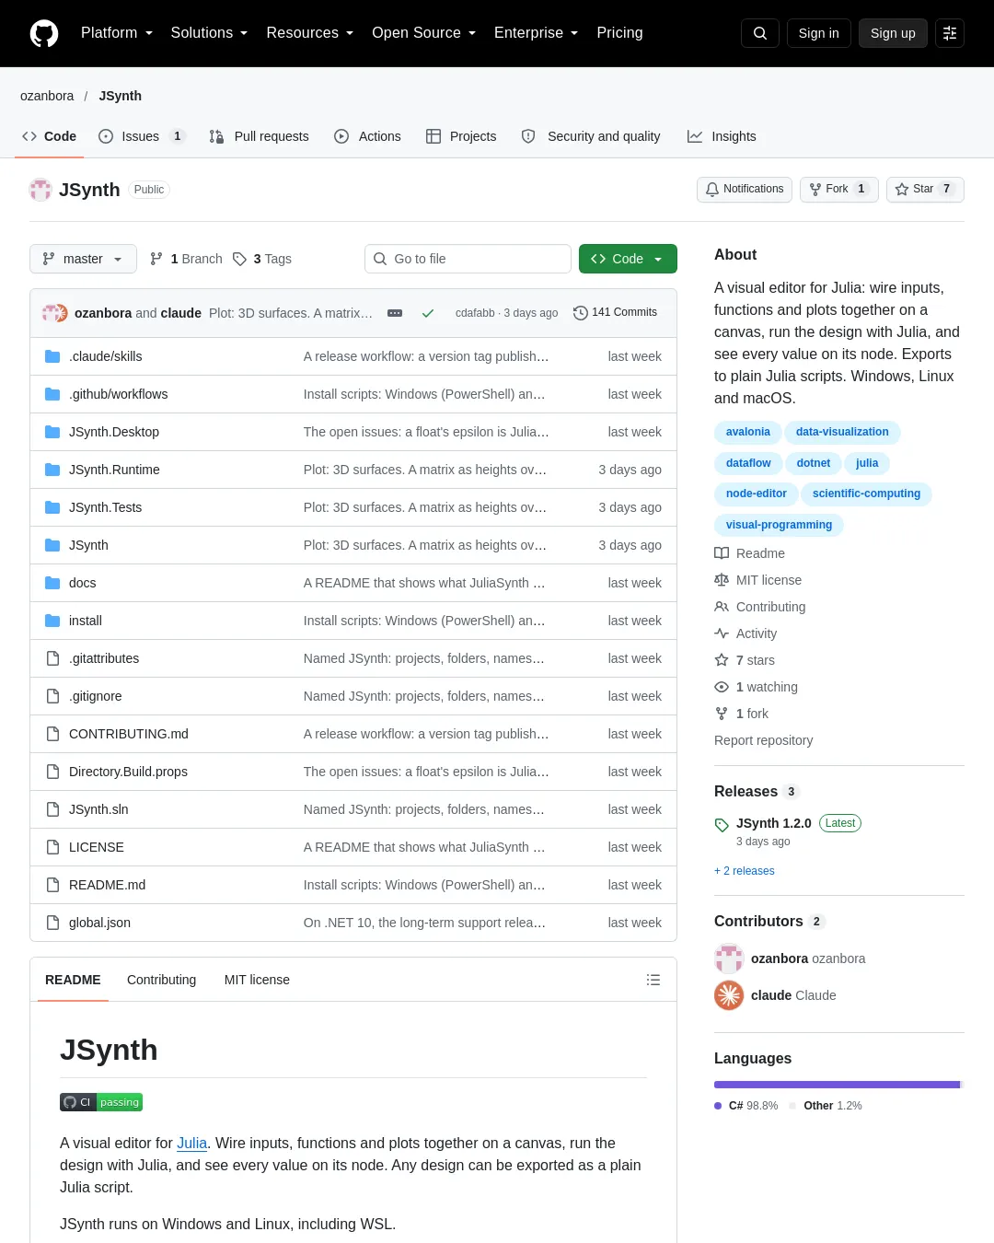Open the Readme link in About

[x=750, y=553]
